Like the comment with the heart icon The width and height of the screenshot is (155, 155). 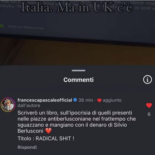149,105
